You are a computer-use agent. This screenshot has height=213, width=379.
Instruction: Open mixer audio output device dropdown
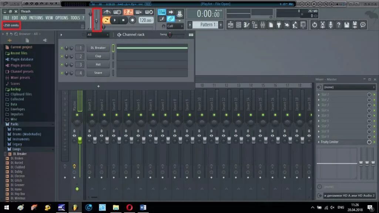click(x=349, y=196)
